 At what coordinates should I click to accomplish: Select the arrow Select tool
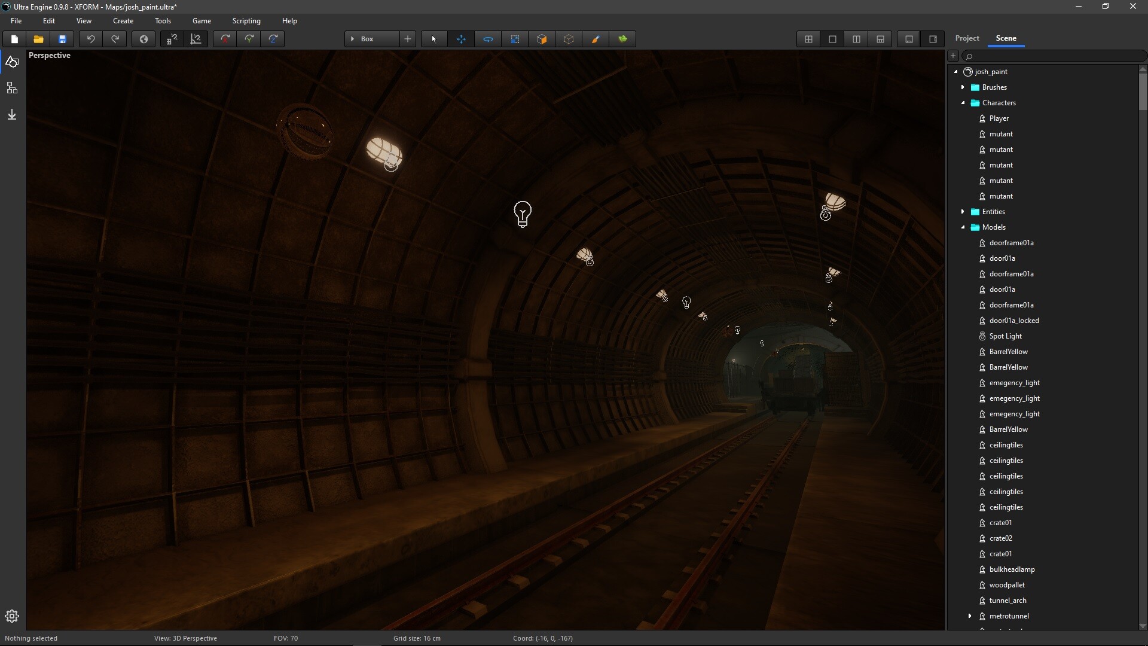[433, 39]
